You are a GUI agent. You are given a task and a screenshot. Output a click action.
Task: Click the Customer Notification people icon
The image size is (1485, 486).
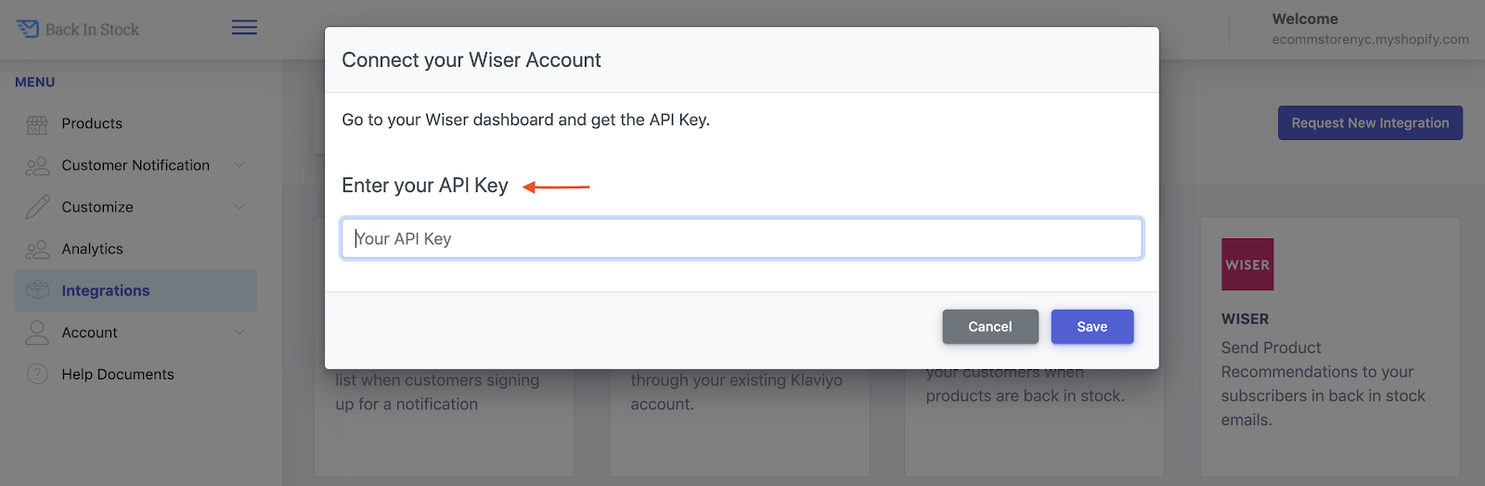(37, 166)
